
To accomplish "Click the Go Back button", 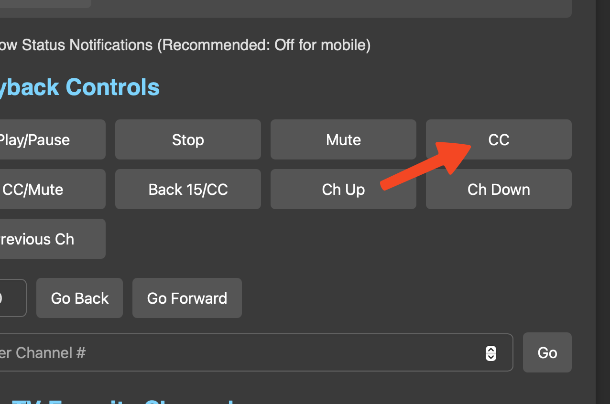I will point(80,298).
